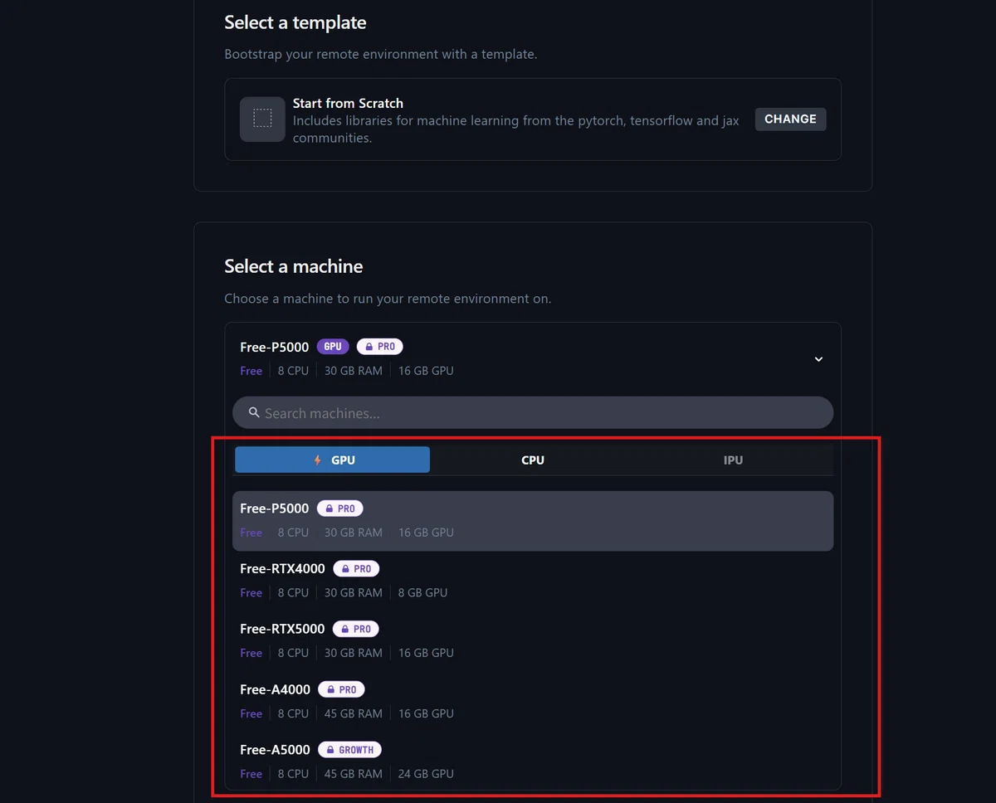Click the PRO lock badge beside Free-RTX4000
The image size is (996, 803).
coord(356,569)
